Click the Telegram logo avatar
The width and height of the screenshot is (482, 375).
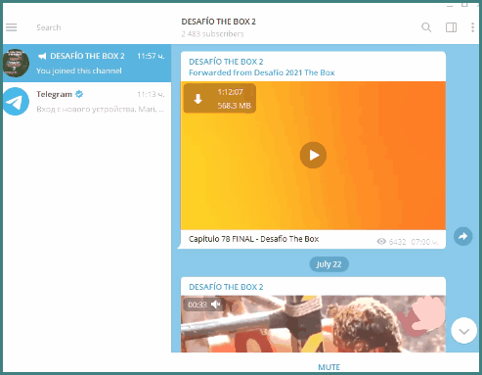pyautogui.click(x=16, y=101)
